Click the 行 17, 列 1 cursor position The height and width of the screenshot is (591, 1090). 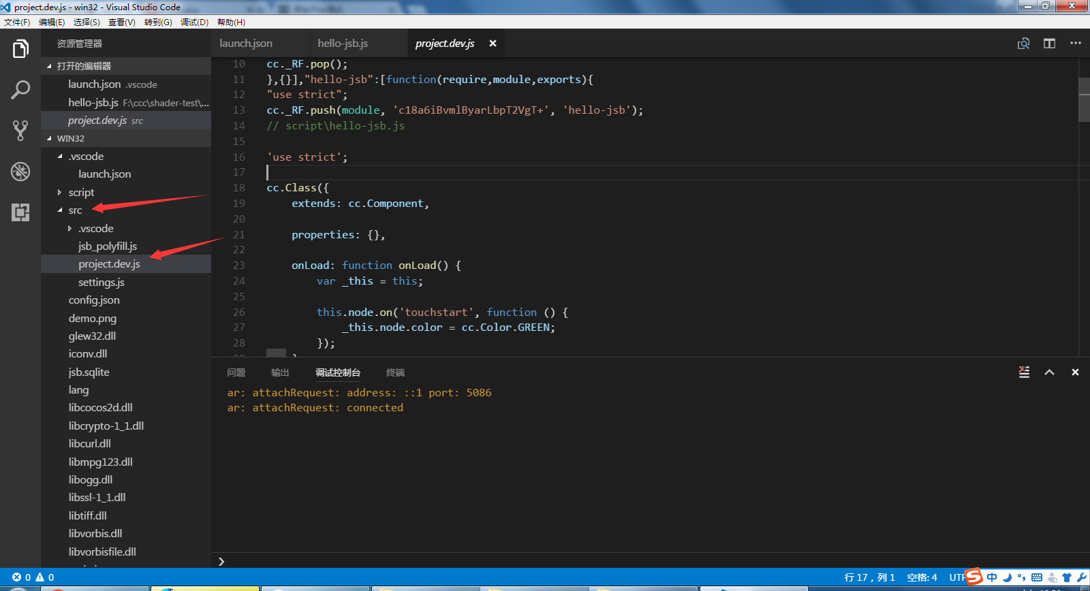pyautogui.click(x=869, y=577)
